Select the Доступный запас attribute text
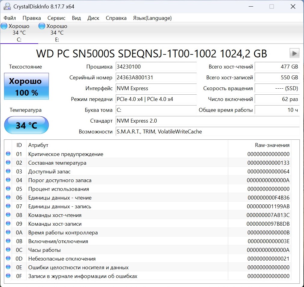The width and height of the screenshot is (304, 287). [x=49, y=172]
